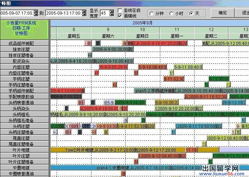The height and width of the screenshot is (177, 249).
Task: Choose the 天 radio option
Action: pyautogui.click(x=191, y=13)
